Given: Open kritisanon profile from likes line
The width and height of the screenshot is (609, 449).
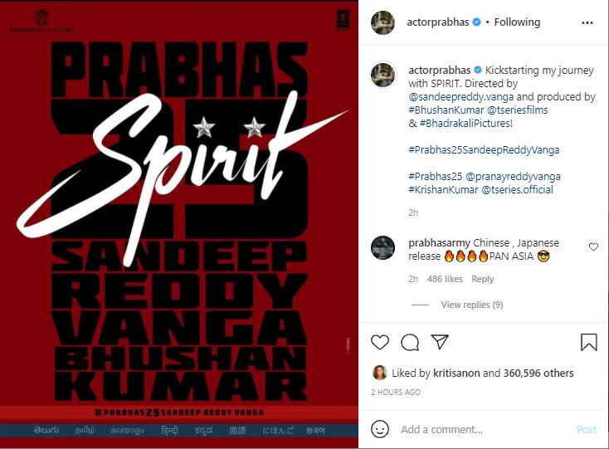Looking at the screenshot, I should coord(456,373).
